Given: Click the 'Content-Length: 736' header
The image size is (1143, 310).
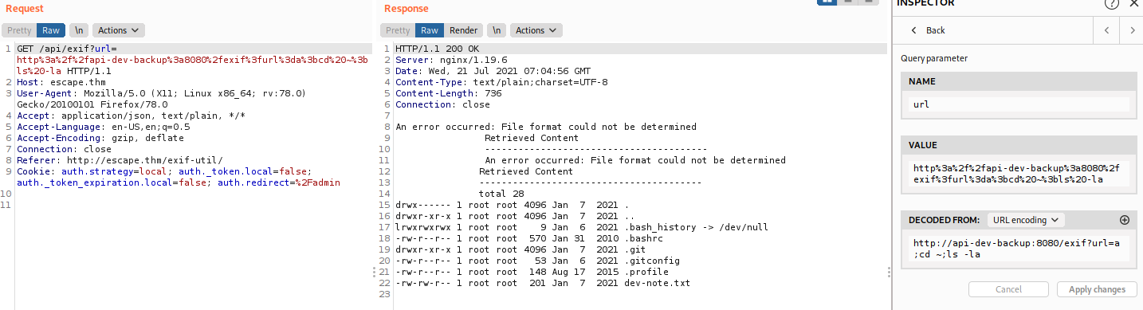Looking at the screenshot, I should 449,93.
